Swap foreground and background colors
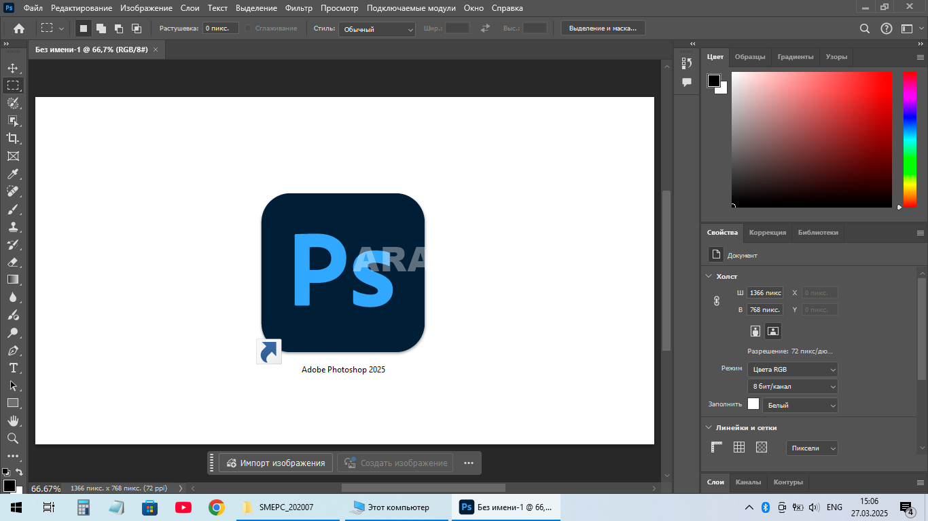This screenshot has height=521, width=928. pyautogui.click(x=19, y=471)
